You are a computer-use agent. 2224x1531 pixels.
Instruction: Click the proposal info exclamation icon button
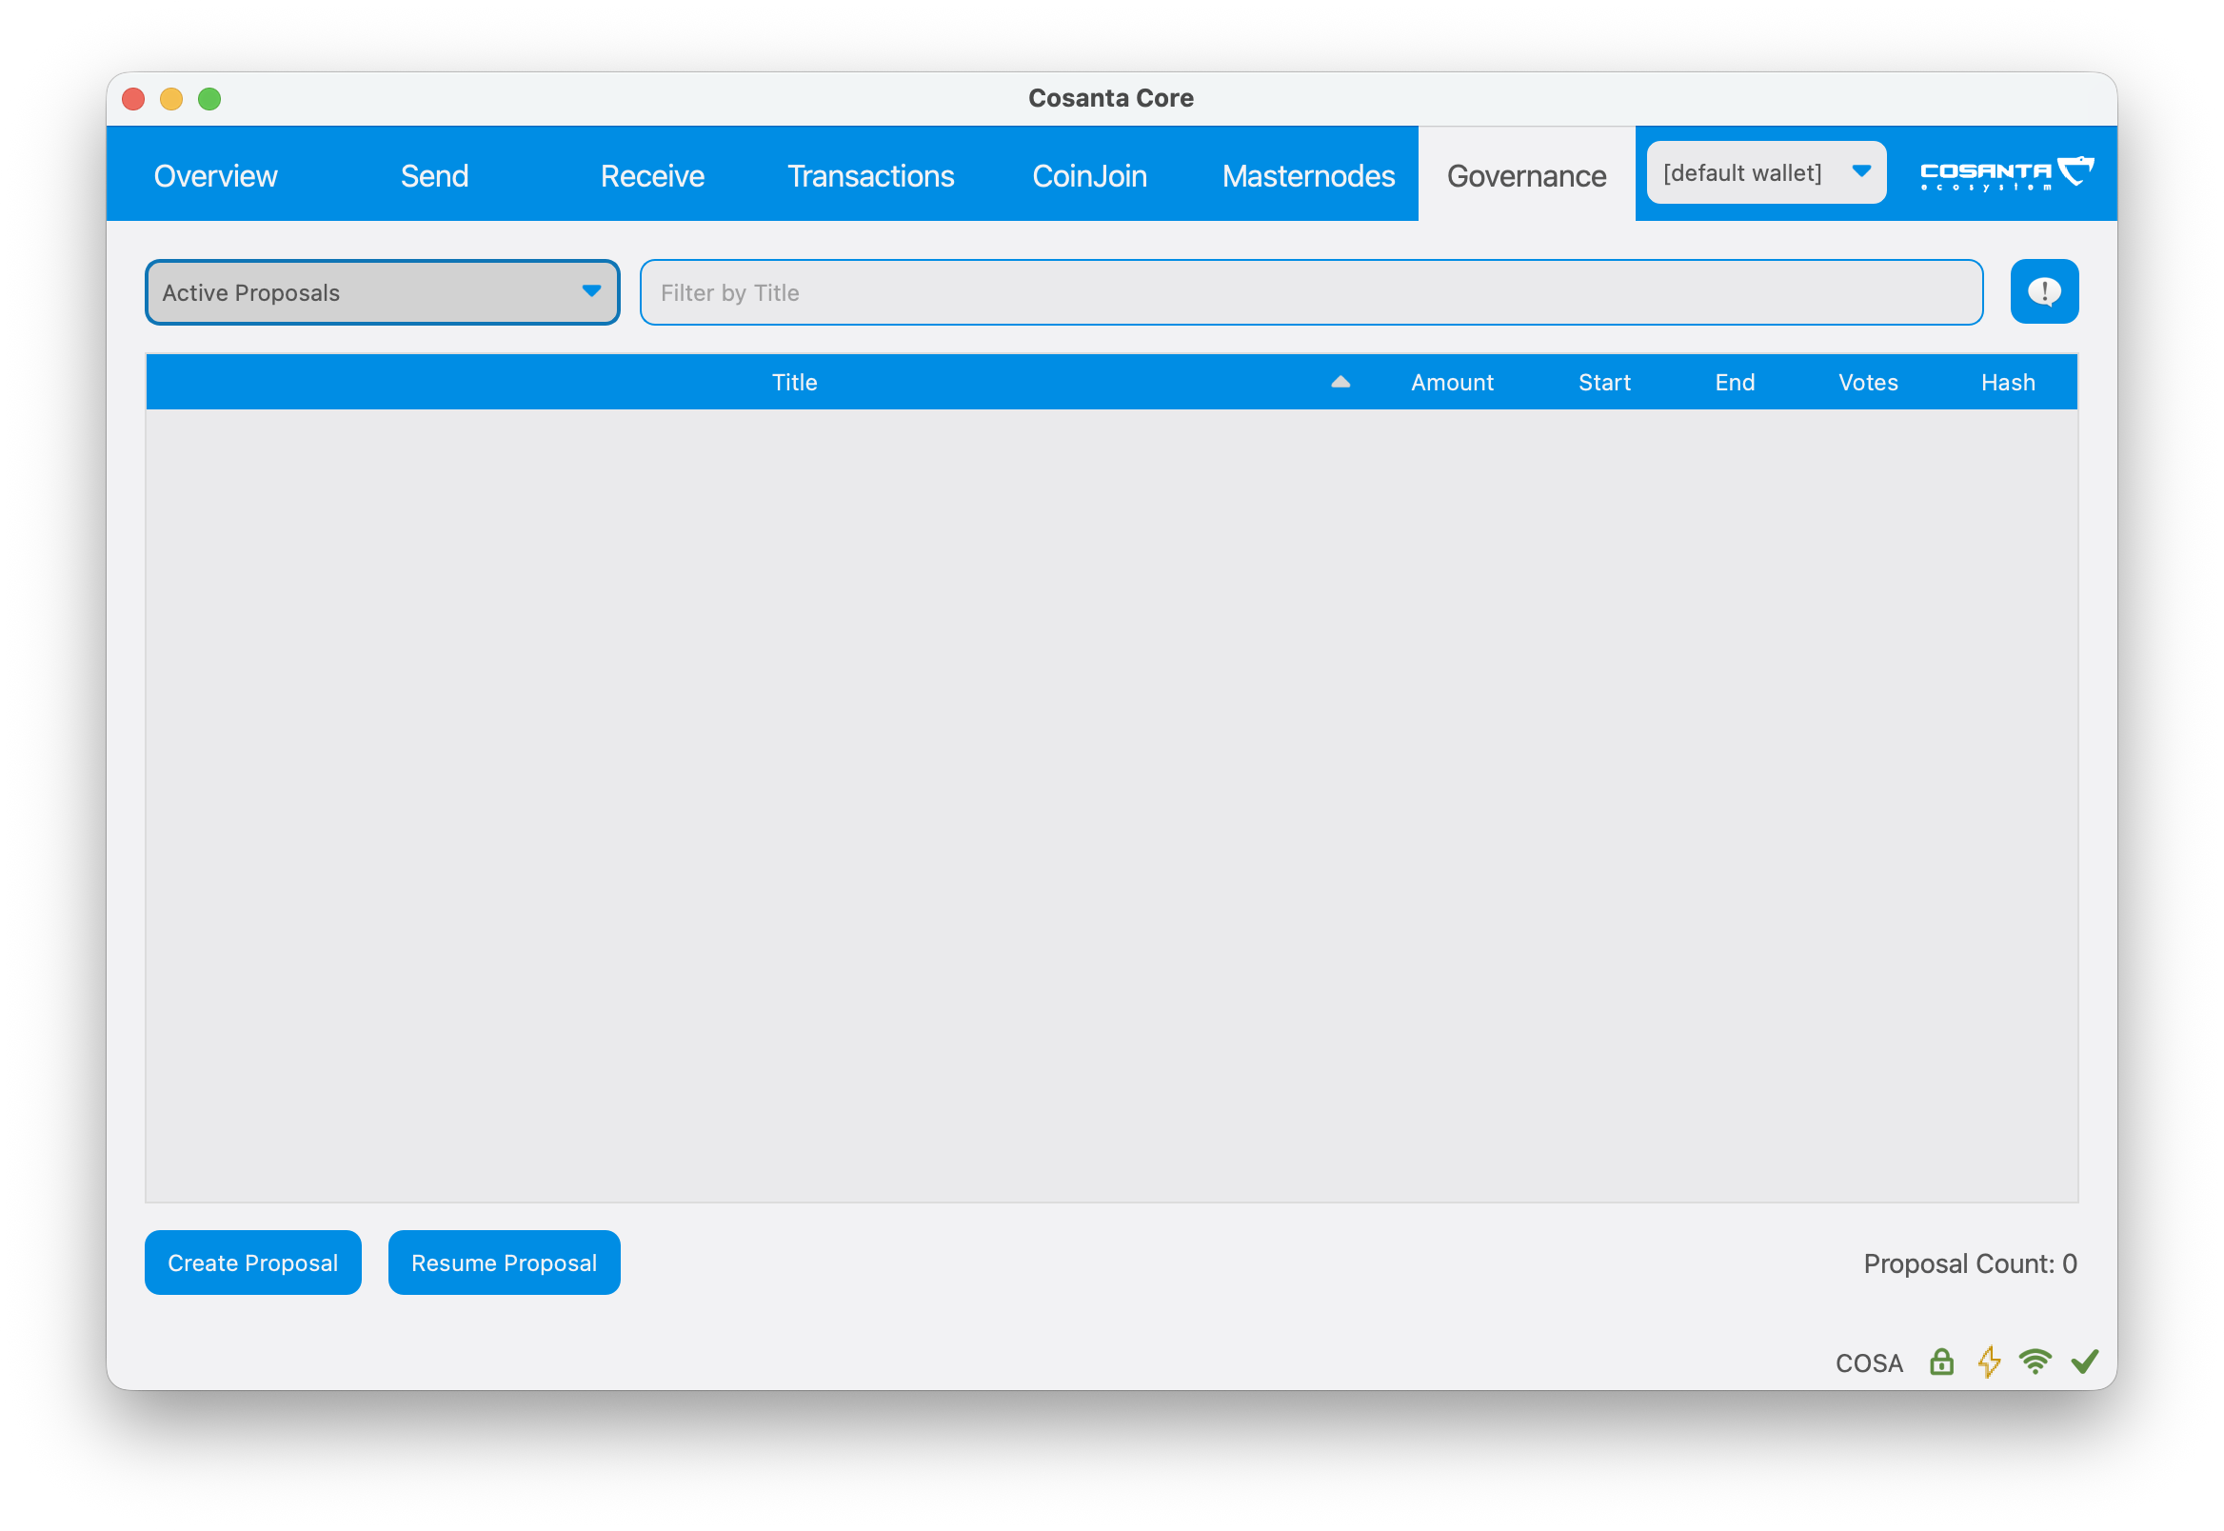point(2044,291)
